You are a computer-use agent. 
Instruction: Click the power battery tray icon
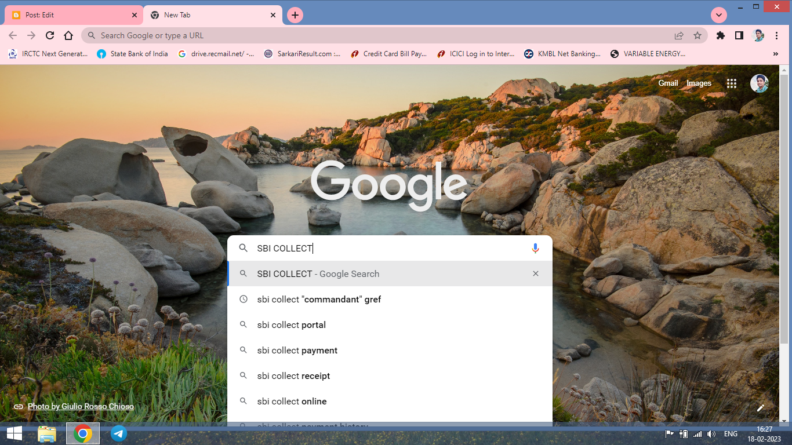point(684,434)
